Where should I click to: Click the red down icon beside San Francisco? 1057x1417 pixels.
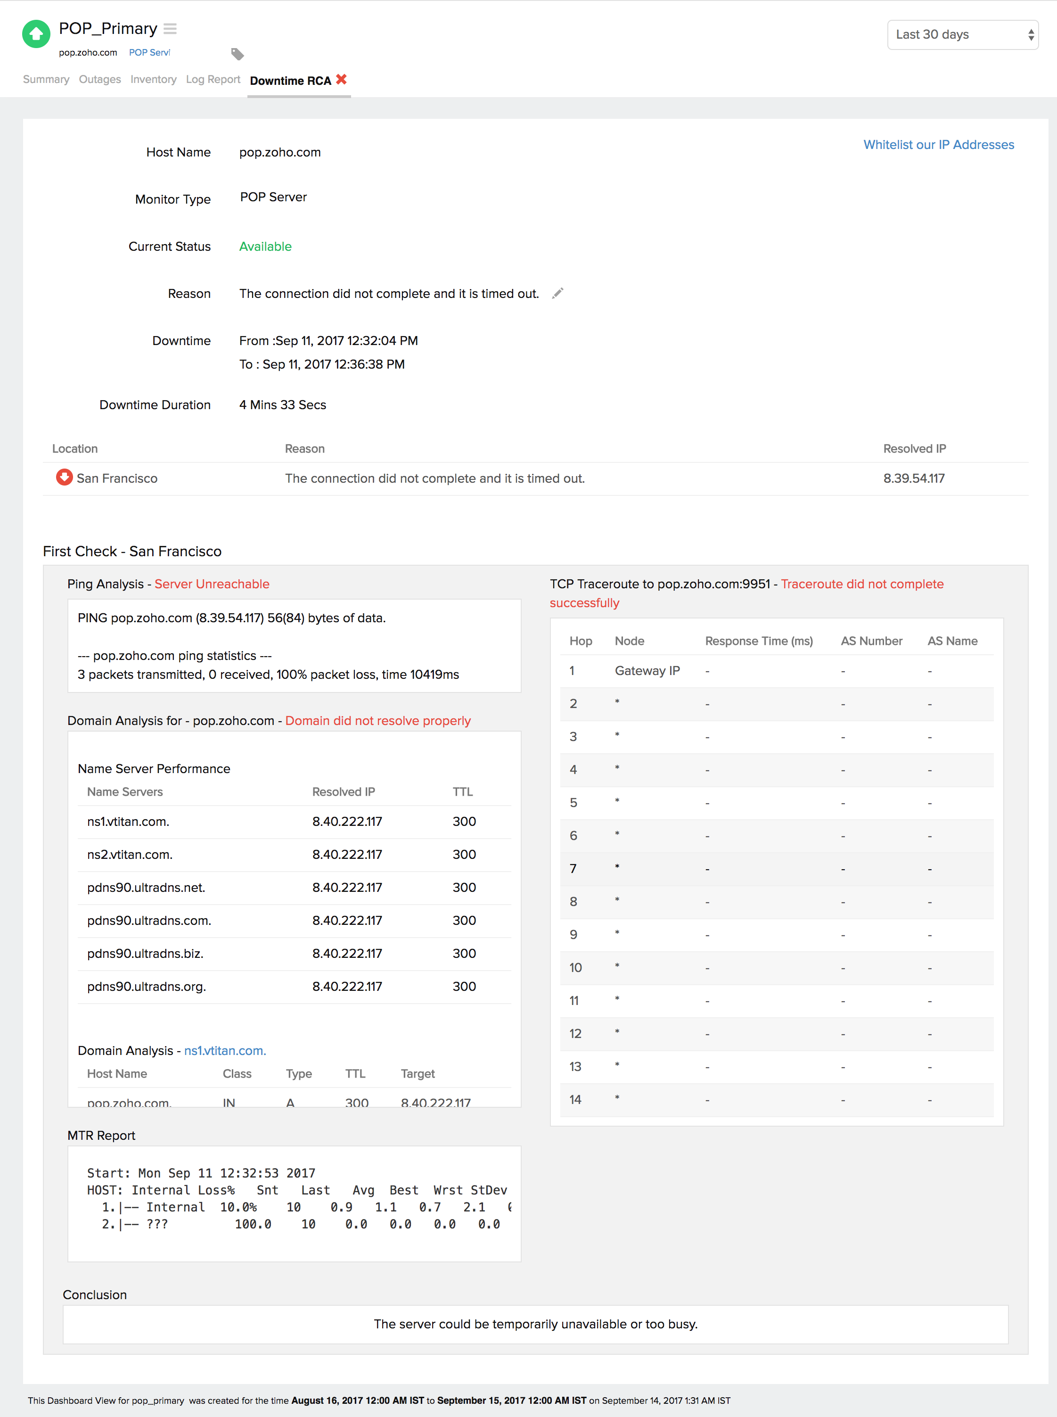64,478
